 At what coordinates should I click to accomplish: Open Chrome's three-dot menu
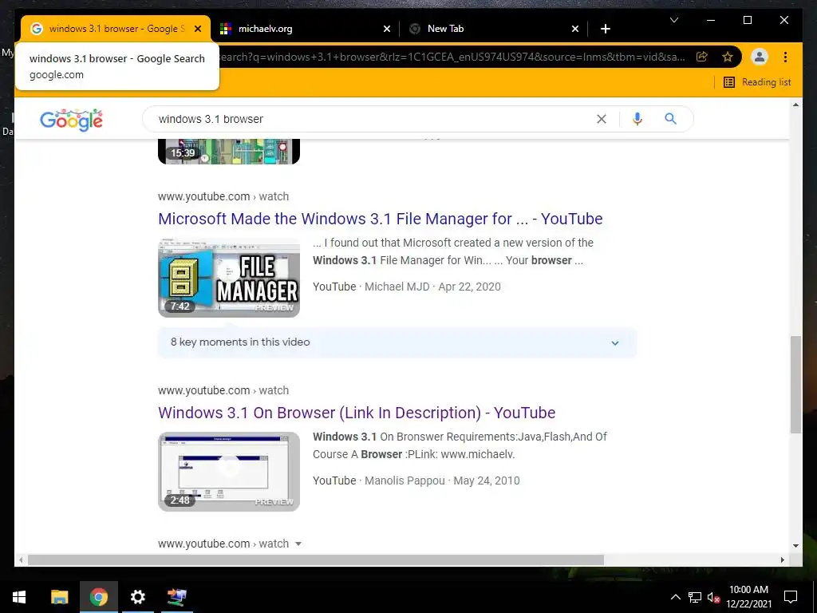785,57
